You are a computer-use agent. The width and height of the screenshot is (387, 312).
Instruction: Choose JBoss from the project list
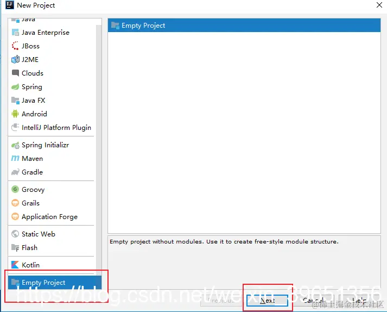pyautogui.click(x=51, y=46)
